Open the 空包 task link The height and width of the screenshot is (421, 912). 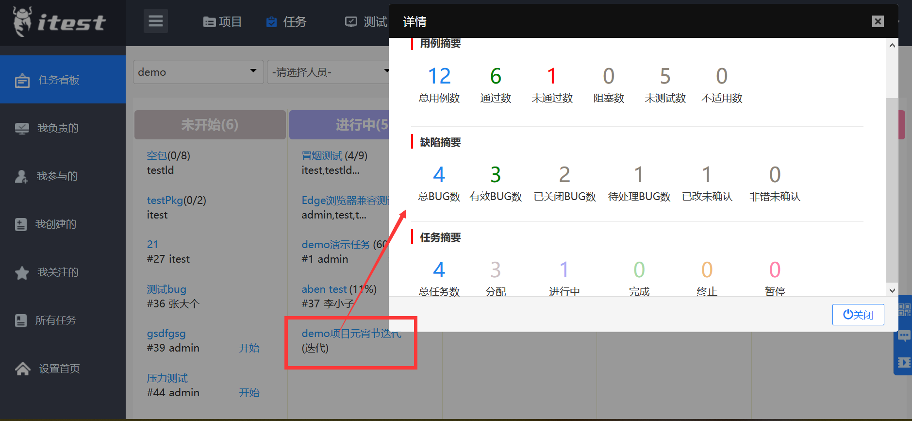157,155
